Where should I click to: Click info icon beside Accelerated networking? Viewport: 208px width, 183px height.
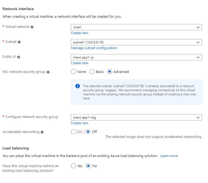(x=42, y=132)
